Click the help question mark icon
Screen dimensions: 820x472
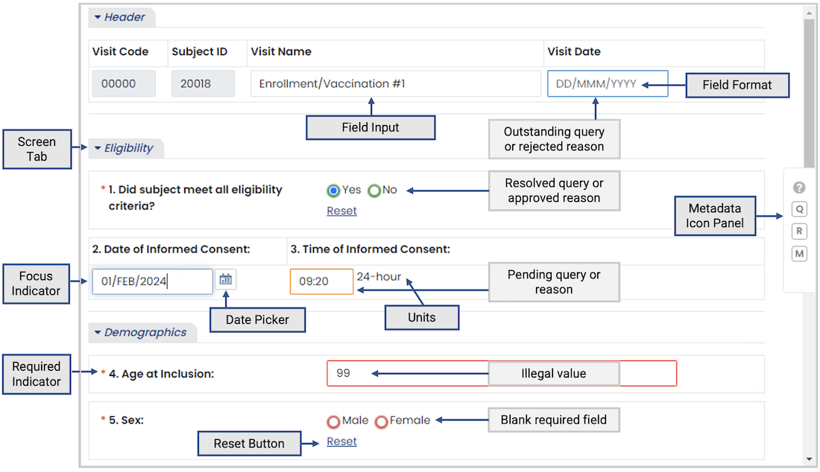point(799,188)
